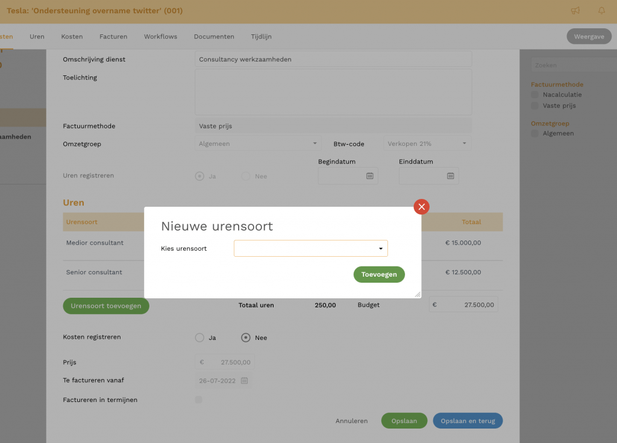This screenshot has width=617, height=443.
Task: Open the Kies urensoort dropdown
Action: pyautogui.click(x=380, y=248)
